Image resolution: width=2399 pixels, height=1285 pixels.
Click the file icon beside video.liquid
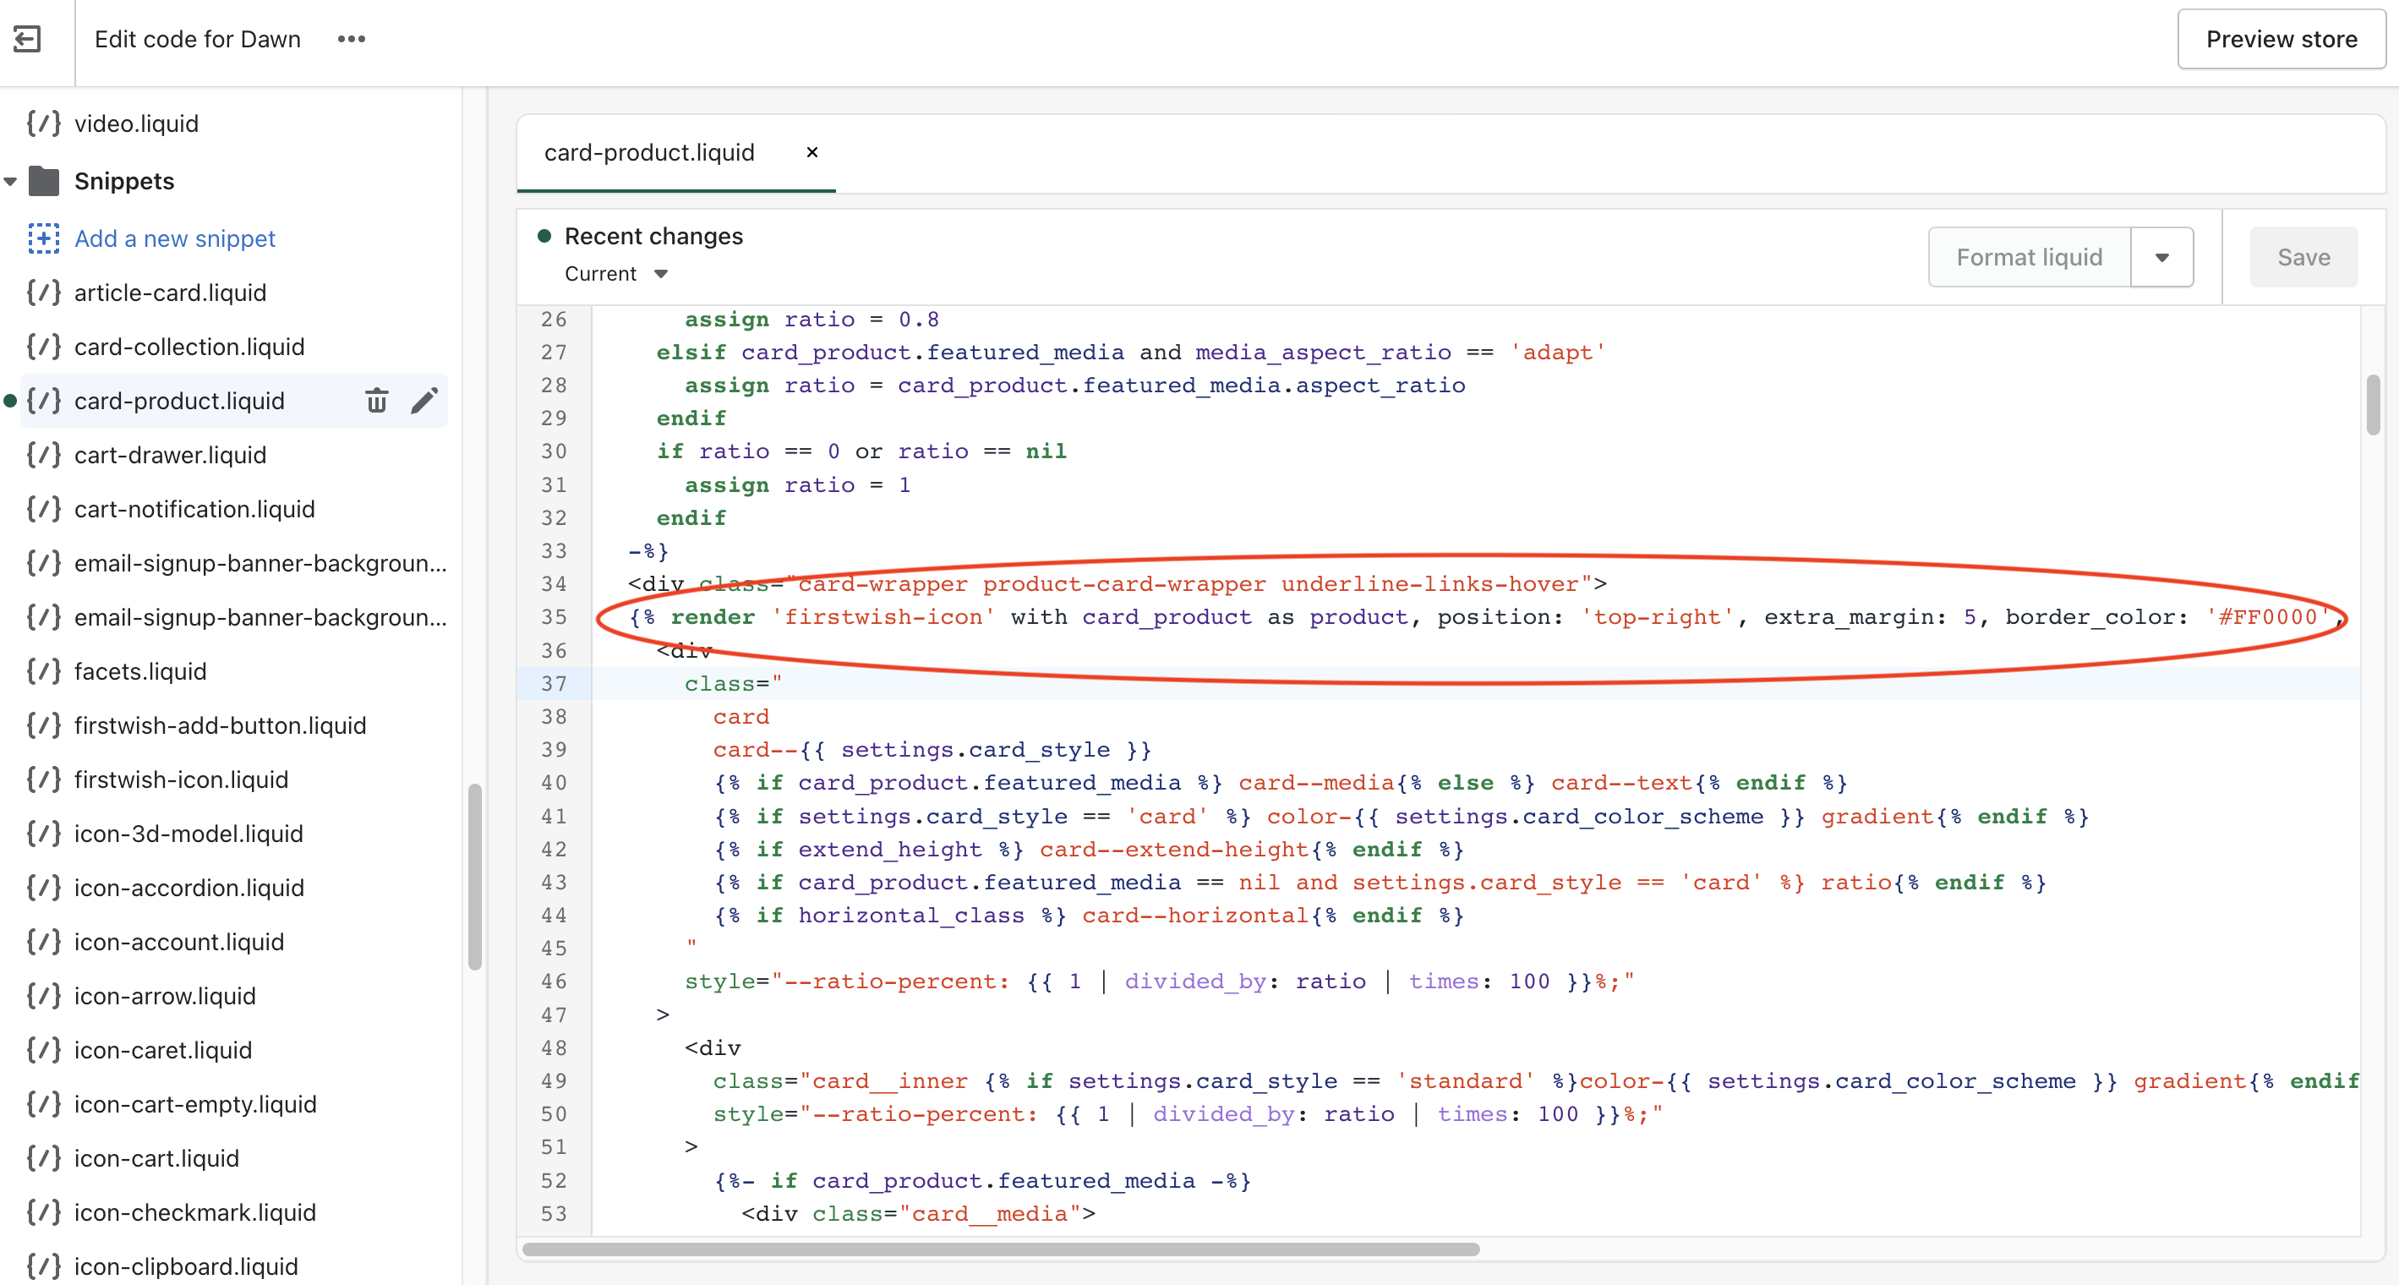[43, 123]
